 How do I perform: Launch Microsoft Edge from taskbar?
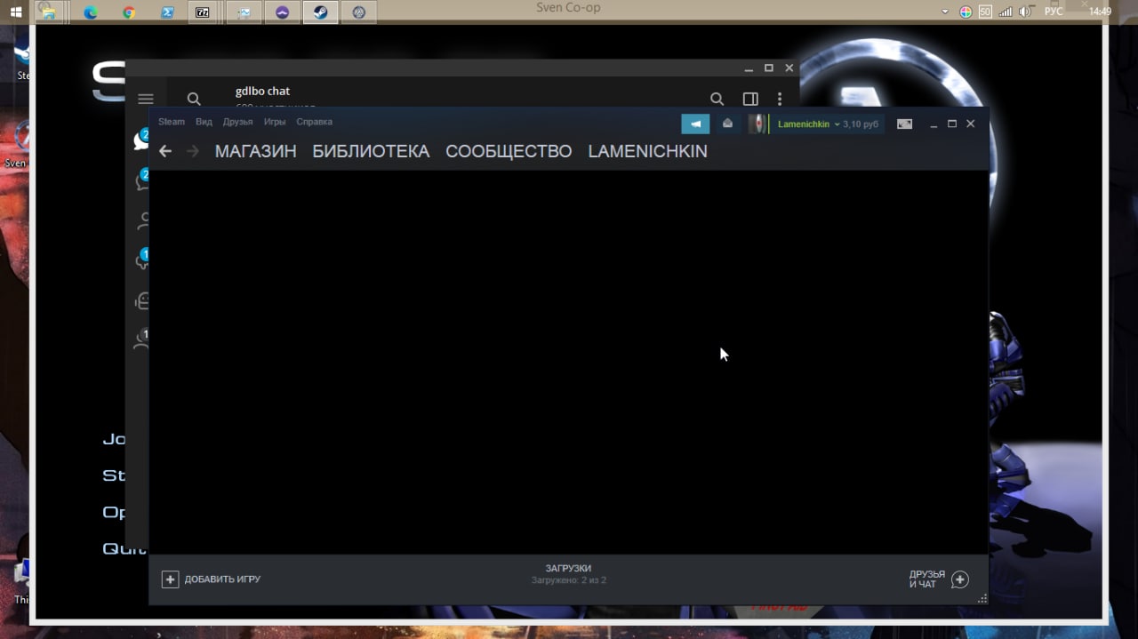pyautogui.click(x=90, y=12)
